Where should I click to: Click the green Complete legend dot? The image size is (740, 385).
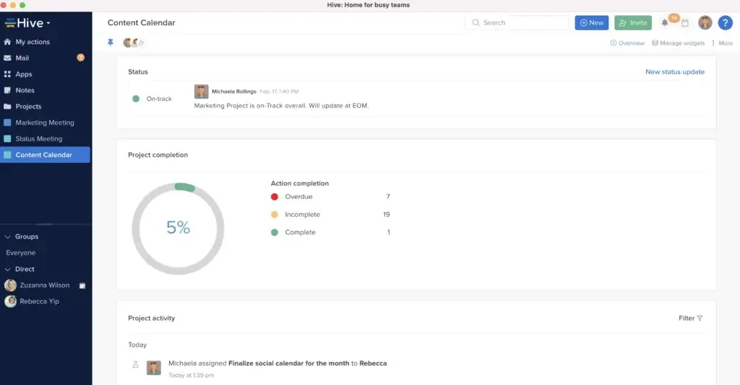[274, 232]
